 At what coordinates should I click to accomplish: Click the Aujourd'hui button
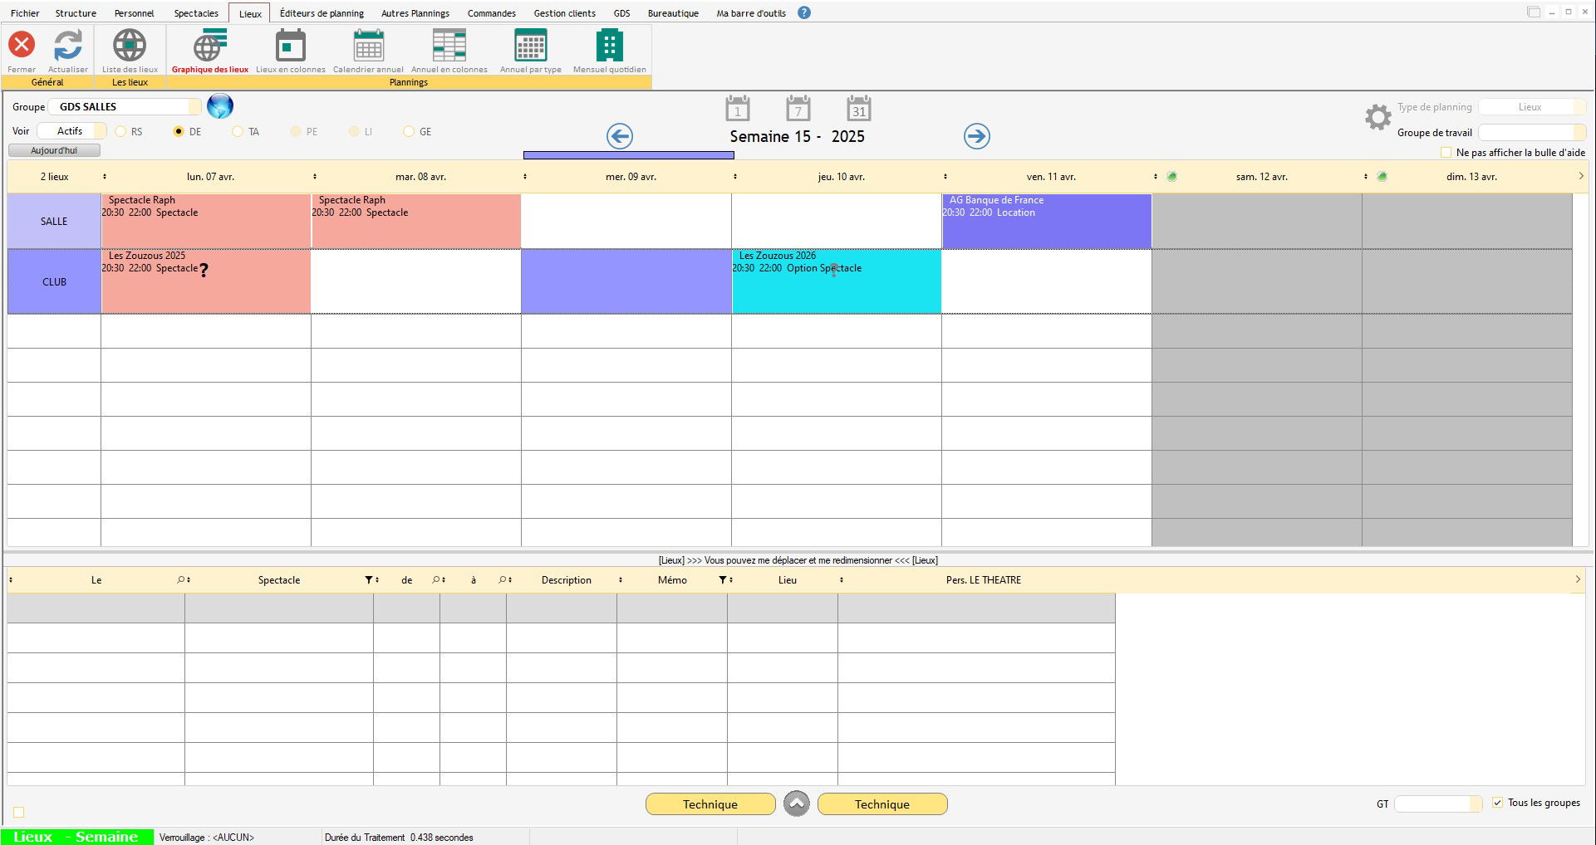tap(54, 151)
